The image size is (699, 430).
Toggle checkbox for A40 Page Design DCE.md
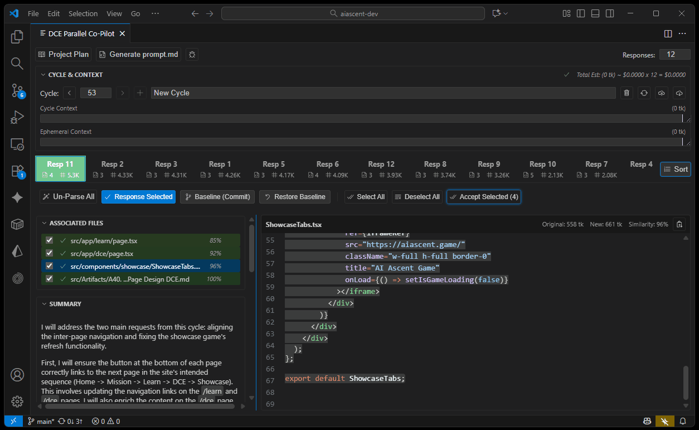[x=50, y=279]
